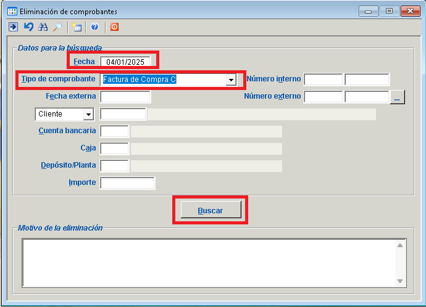Expand the Tipo de comprobante dropdown
The width and height of the screenshot is (426, 307).
coord(231,80)
